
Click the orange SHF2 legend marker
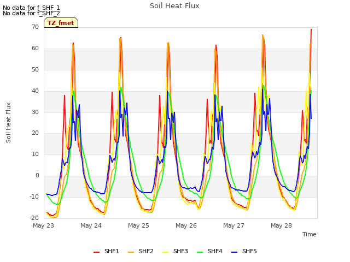131,252
